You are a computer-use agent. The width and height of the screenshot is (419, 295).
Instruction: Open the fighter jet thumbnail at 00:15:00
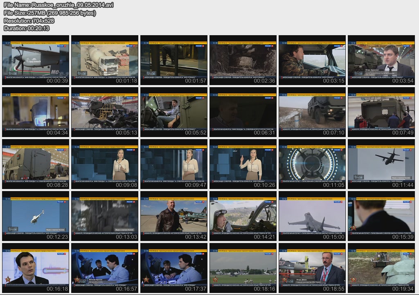pos(312,216)
